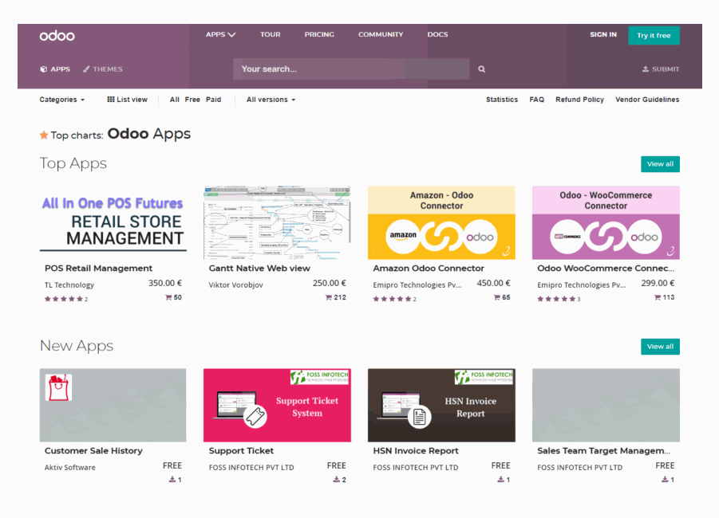Click cart icon under POS Retail Management
The height and width of the screenshot is (518, 719).
[x=168, y=297]
